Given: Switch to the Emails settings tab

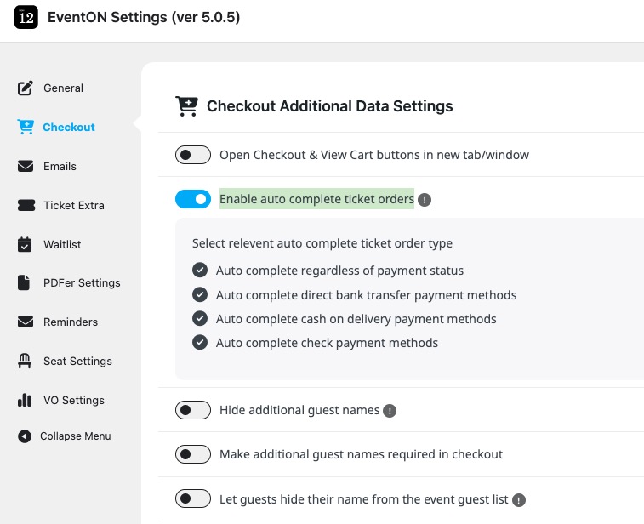Looking at the screenshot, I should [x=60, y=166].
